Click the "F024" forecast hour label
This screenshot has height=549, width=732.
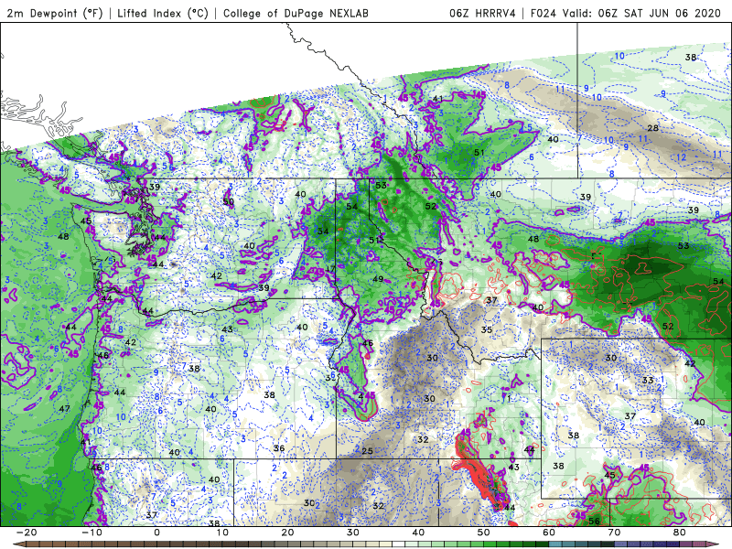(x=544, y=13)
